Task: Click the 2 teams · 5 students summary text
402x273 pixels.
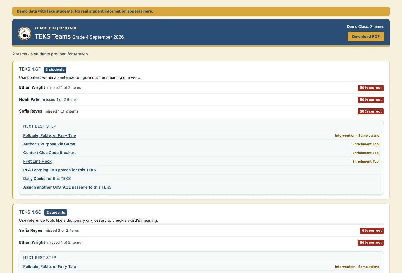Action: 51,54
